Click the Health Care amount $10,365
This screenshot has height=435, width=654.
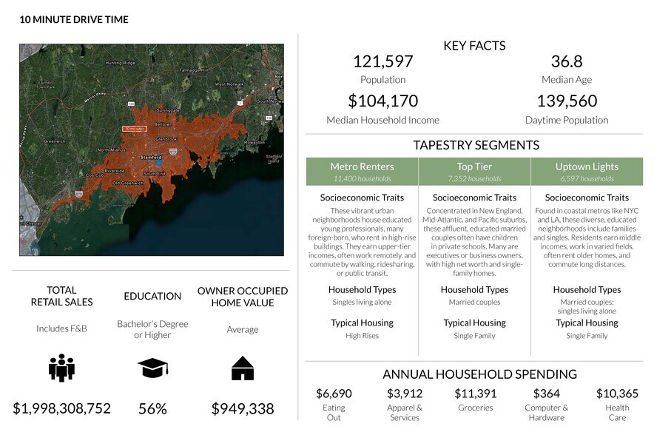pos(617,394)
